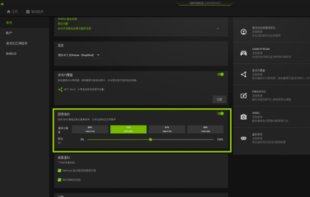The height and width of the screenshot is (197, 310).
Task: Click the green share icon beside the Alt+Z hint
Action: point(60,89)
